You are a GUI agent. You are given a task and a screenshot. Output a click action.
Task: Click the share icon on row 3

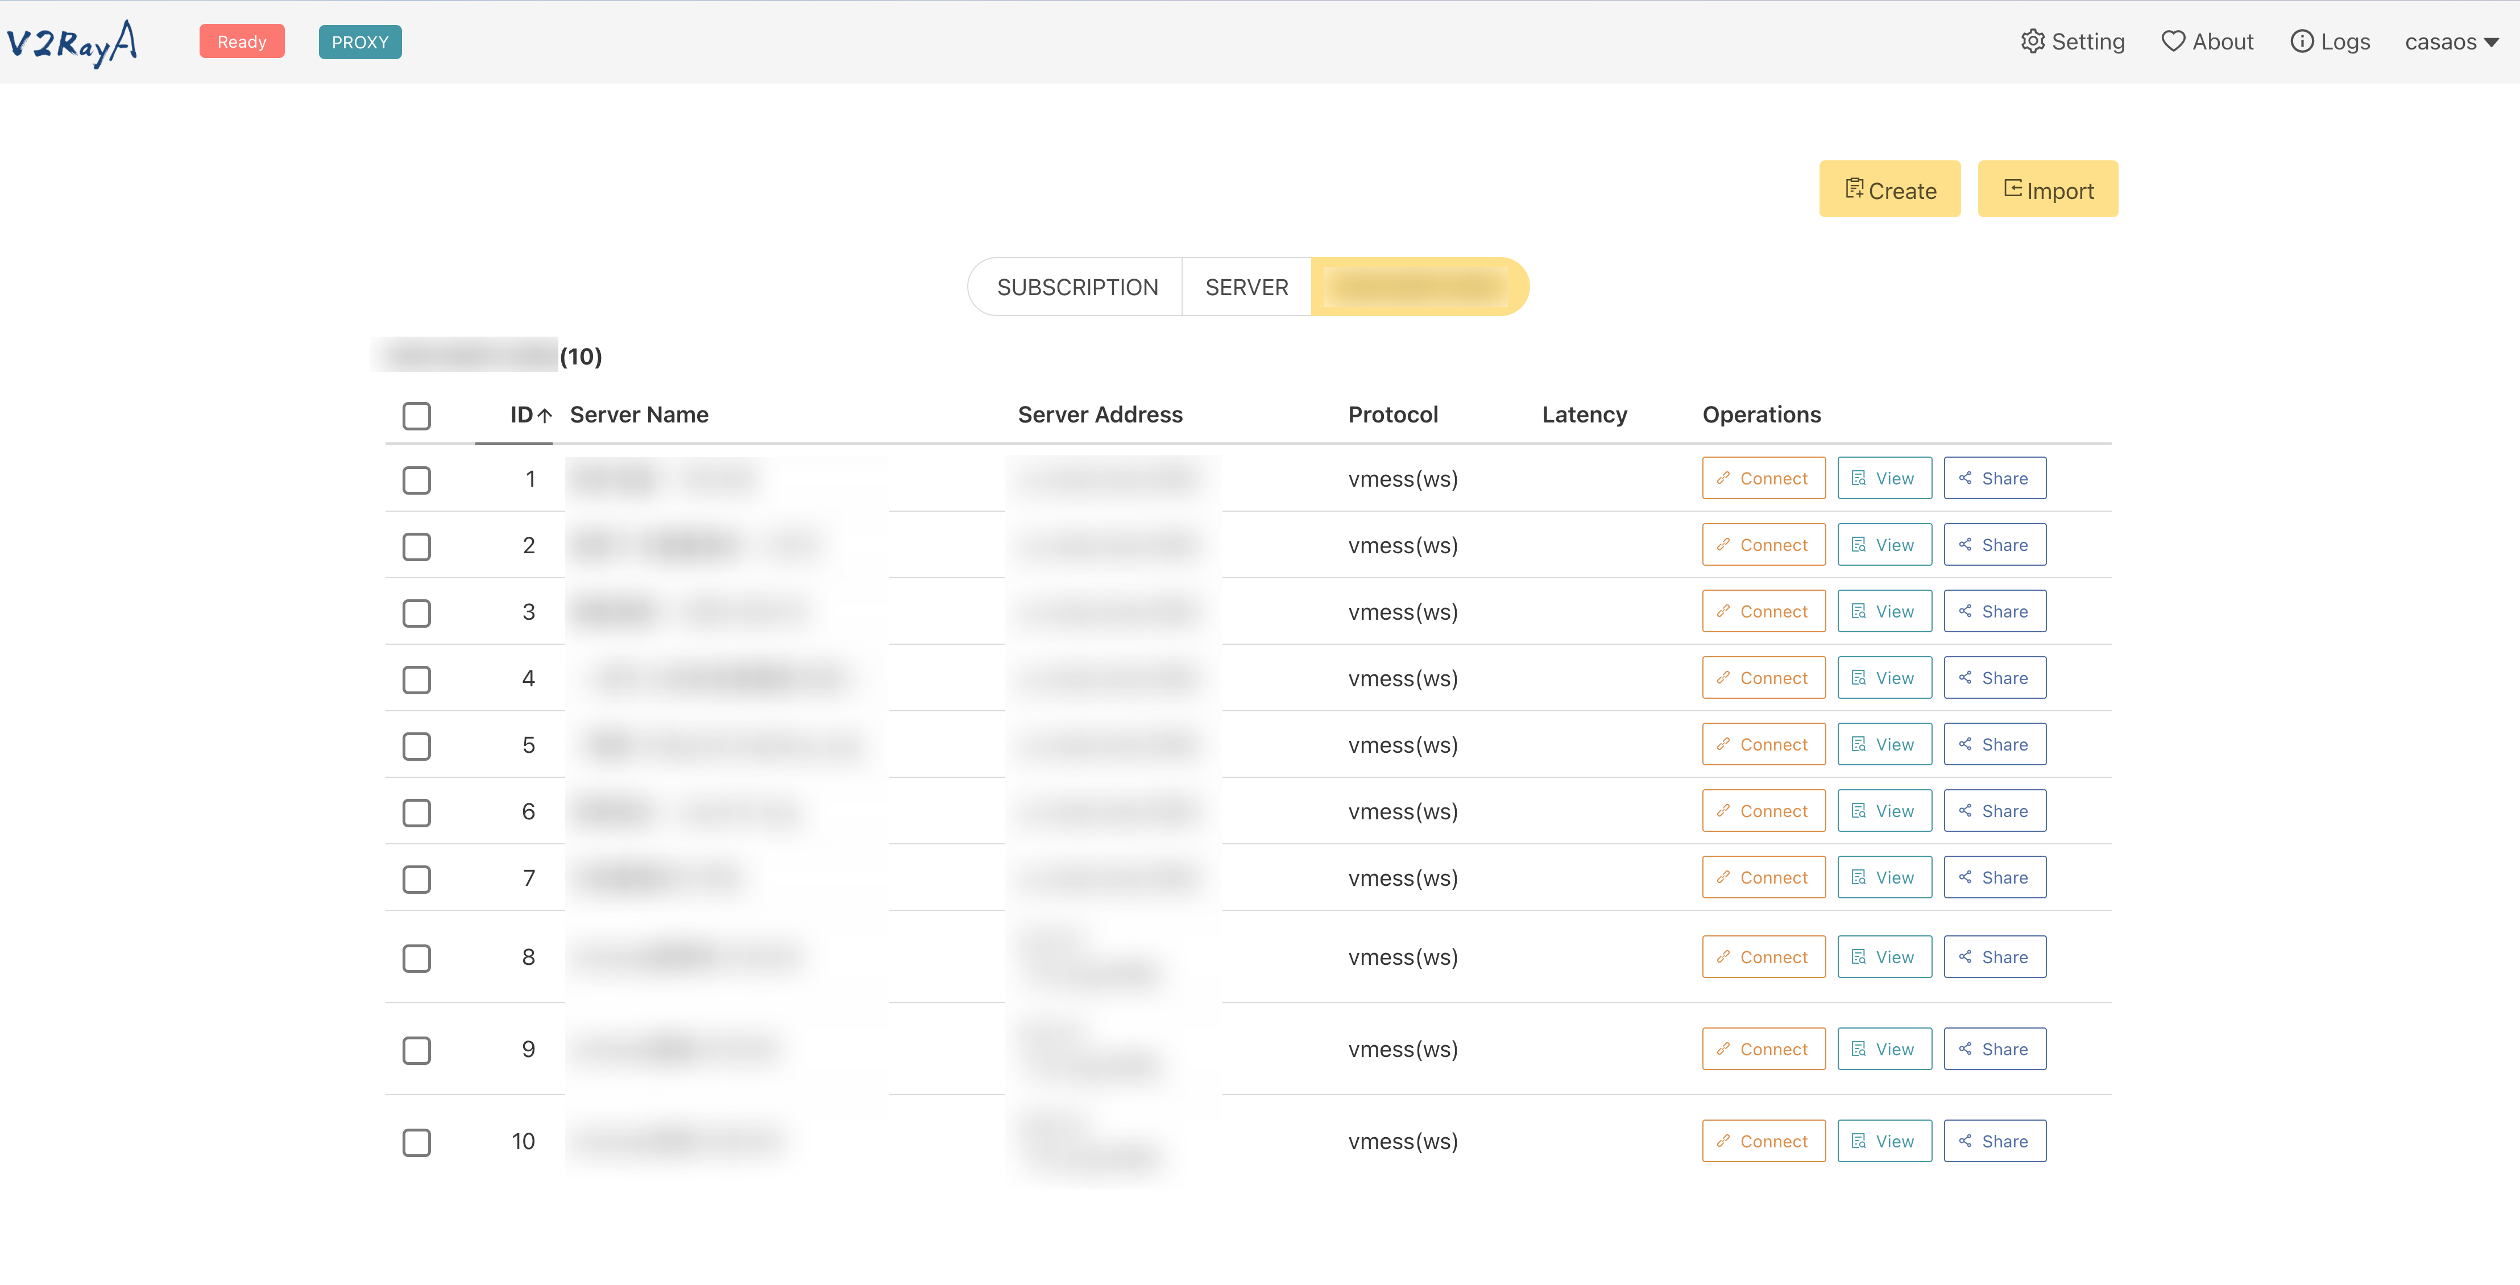[1965, 611]
